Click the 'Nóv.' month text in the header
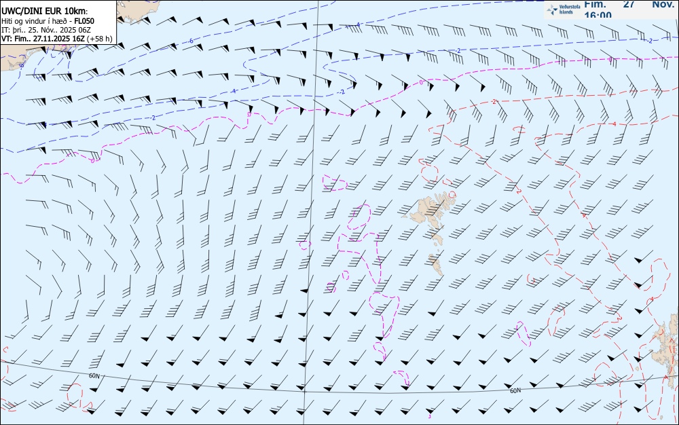This screenshot has height=425, width=679. [663, 4]
